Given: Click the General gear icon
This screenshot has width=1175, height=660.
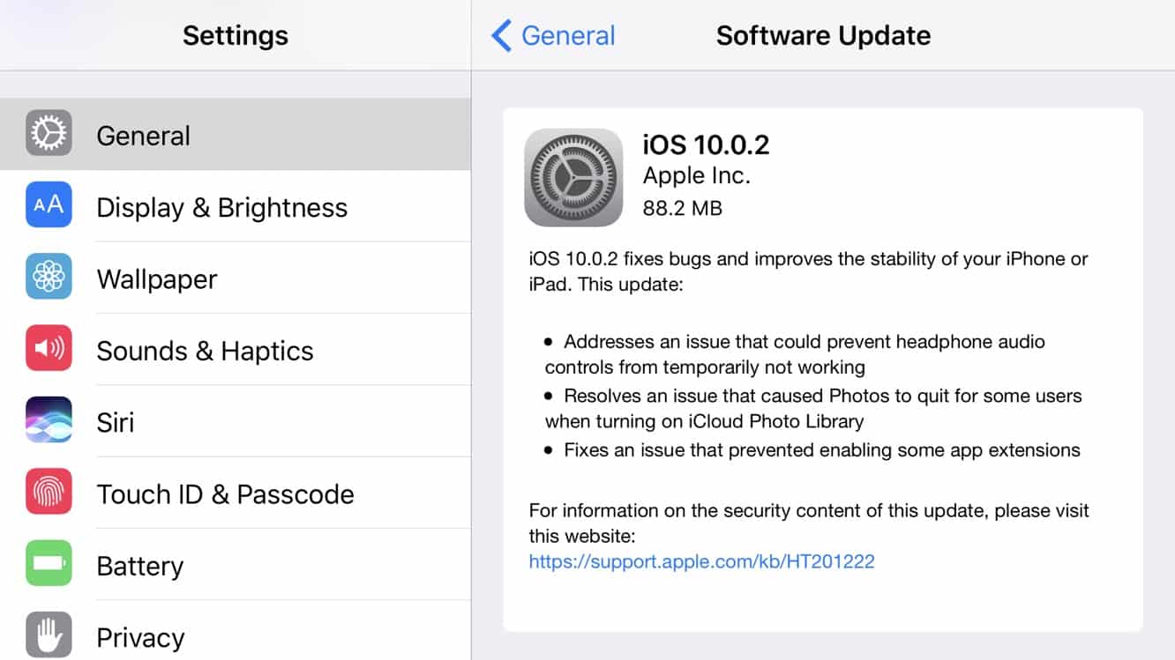Looking at the screenshot, I should (49, 134).
